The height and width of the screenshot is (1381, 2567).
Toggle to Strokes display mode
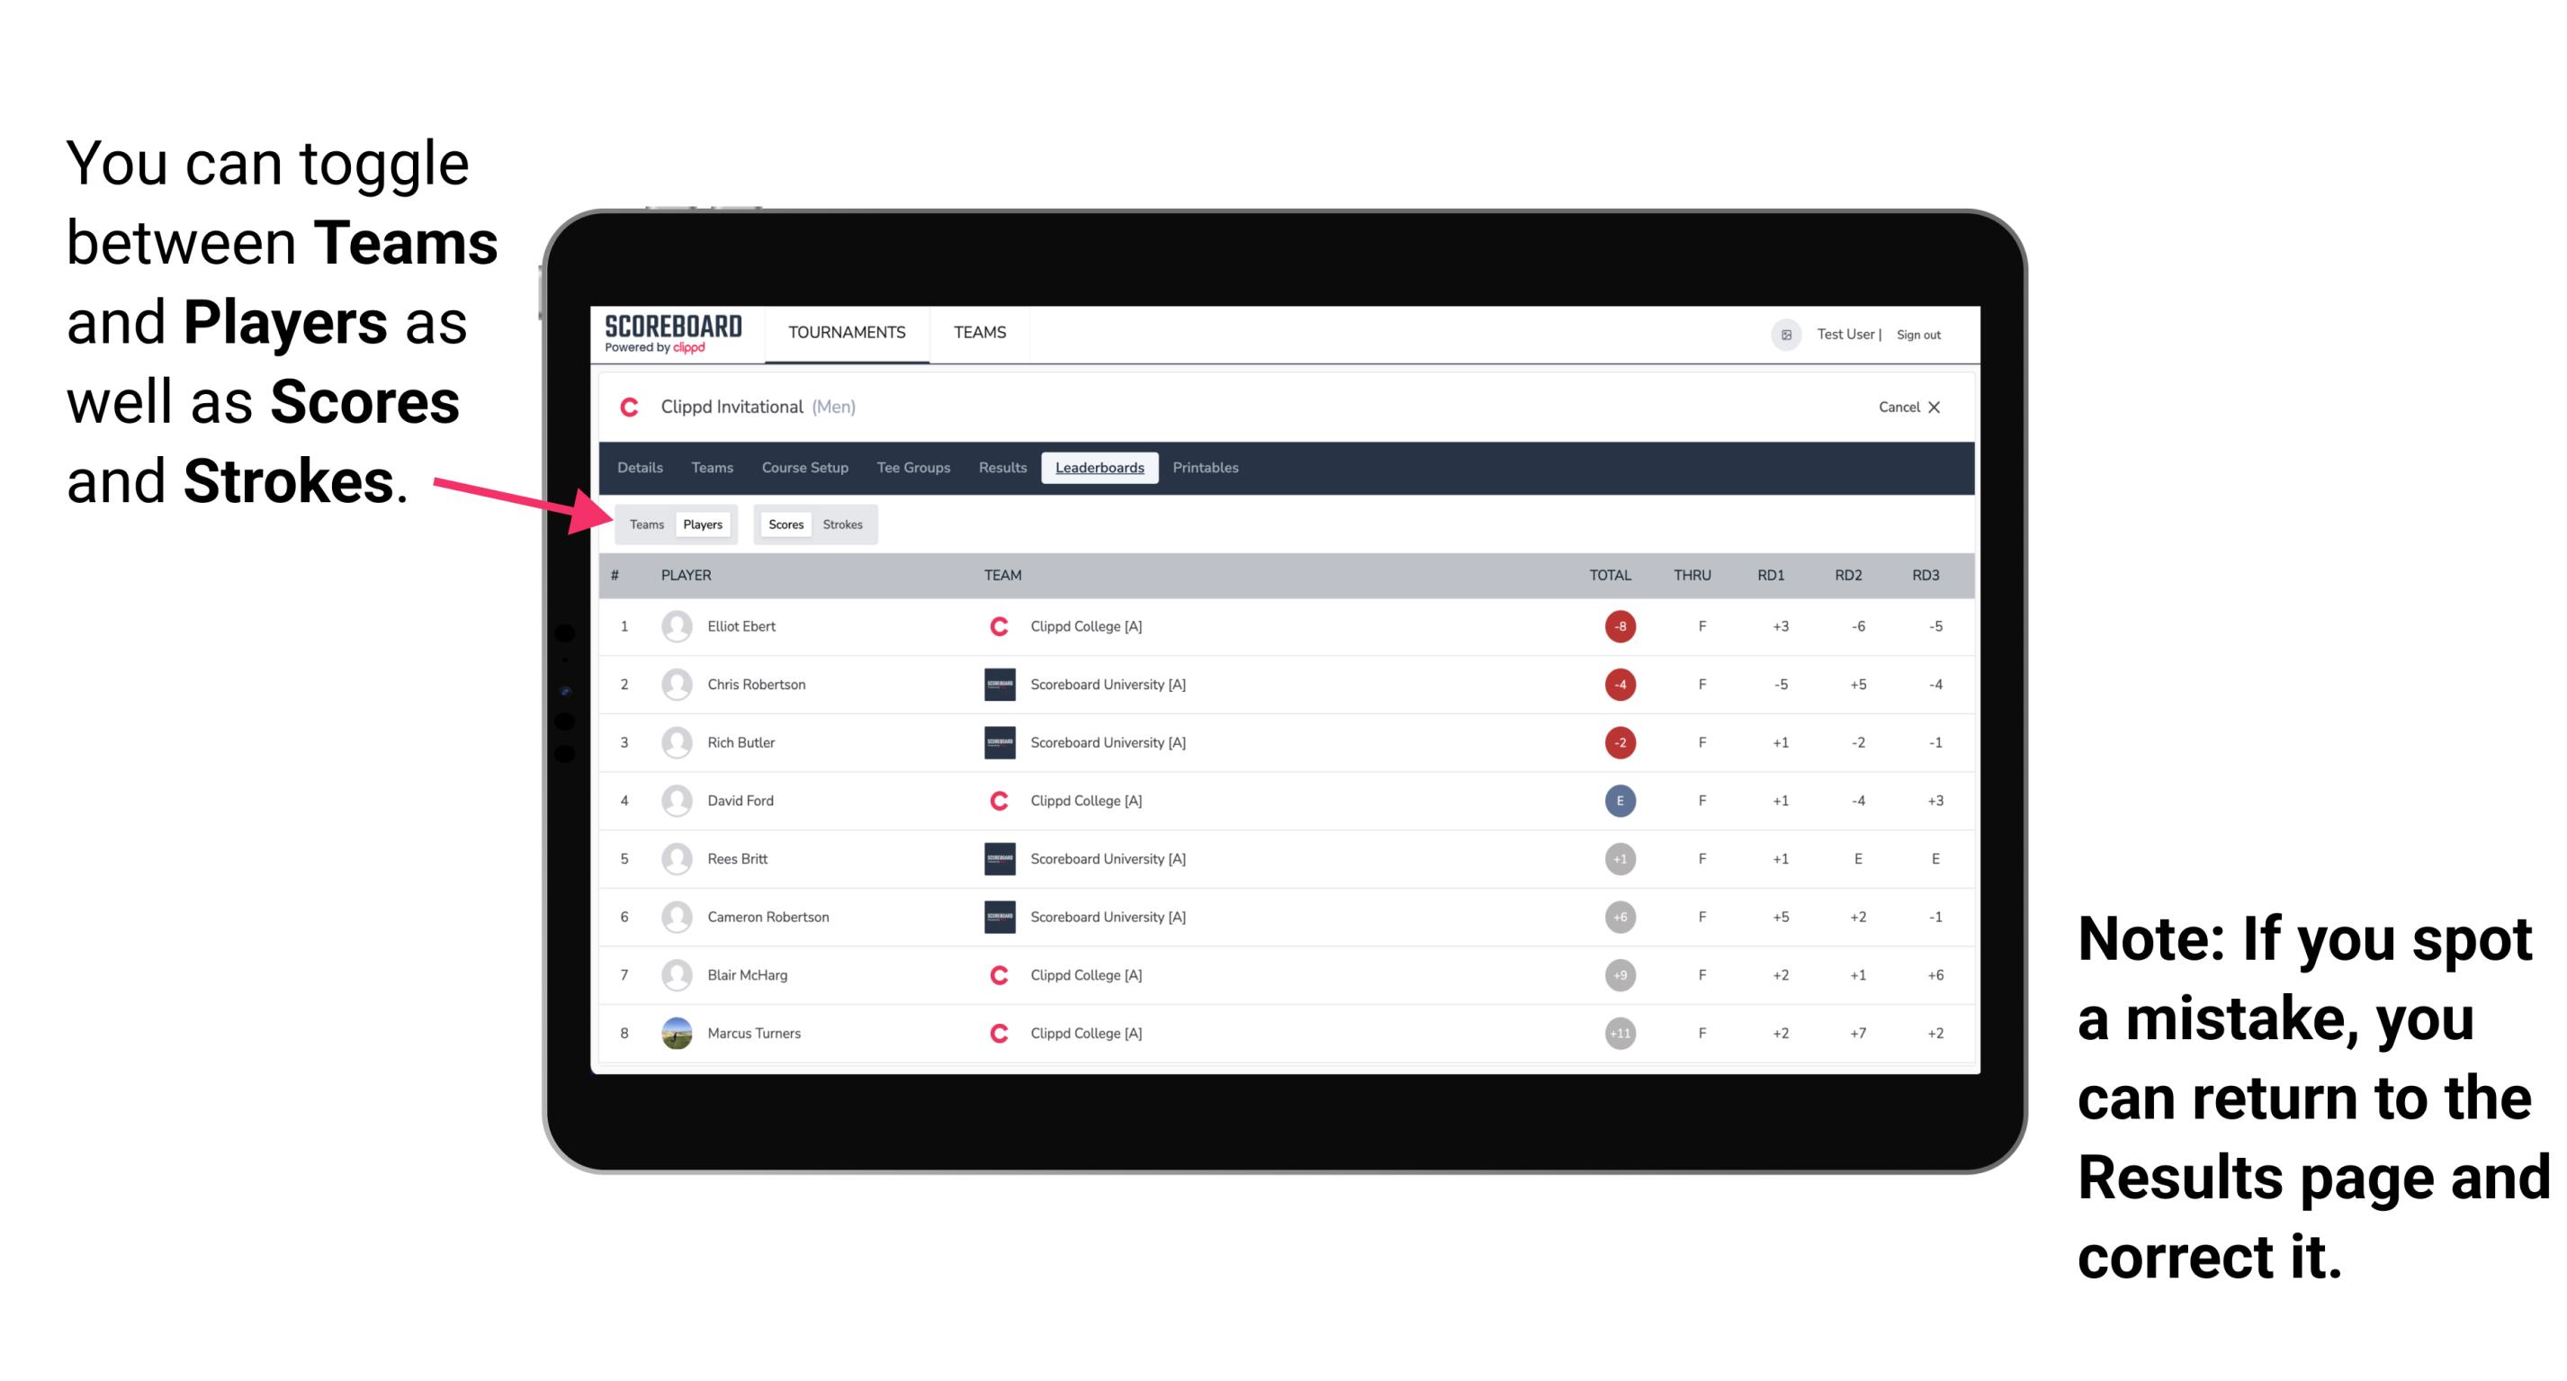point(845,524)
